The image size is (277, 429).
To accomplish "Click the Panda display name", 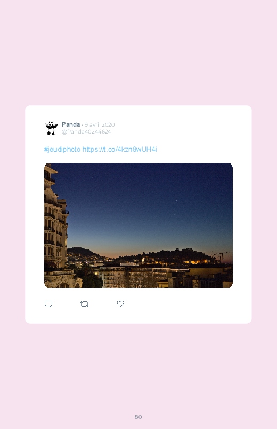I will tap(71, 124).
